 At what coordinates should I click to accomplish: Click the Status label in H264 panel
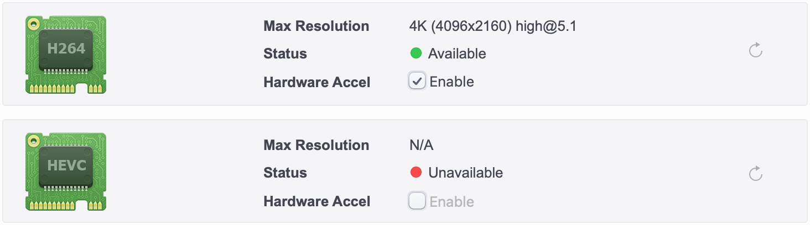click(x=285, y=53)
